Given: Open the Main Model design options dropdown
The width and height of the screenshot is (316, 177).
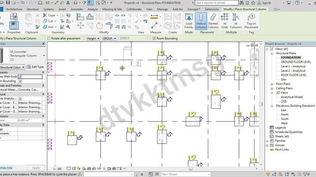Looking at the screenshot, I should click(185, 175).
